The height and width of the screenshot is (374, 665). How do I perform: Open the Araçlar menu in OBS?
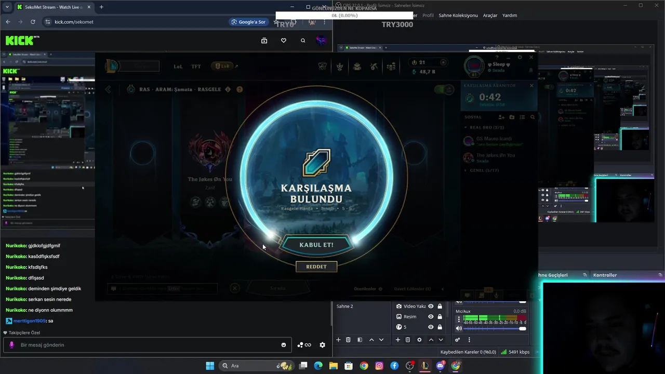click(x=490, y=16)
